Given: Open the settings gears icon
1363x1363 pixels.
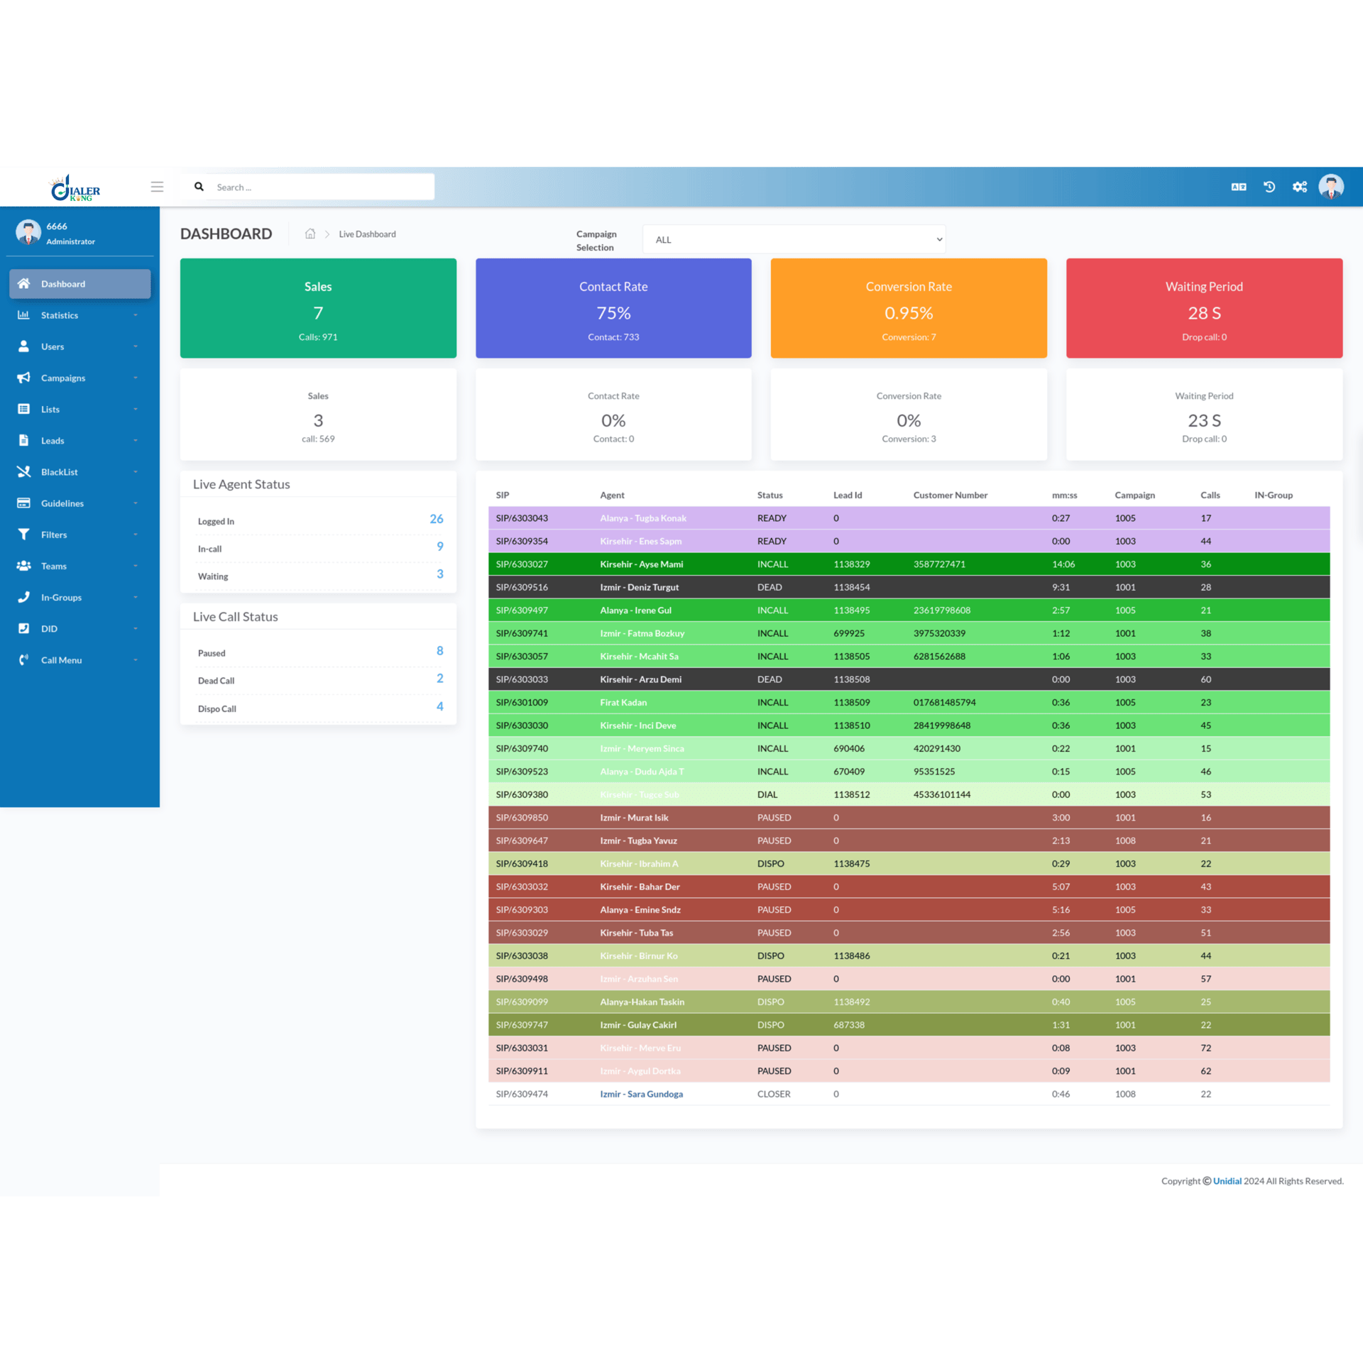Looking at the screenshot, I should click(1299, 187).
